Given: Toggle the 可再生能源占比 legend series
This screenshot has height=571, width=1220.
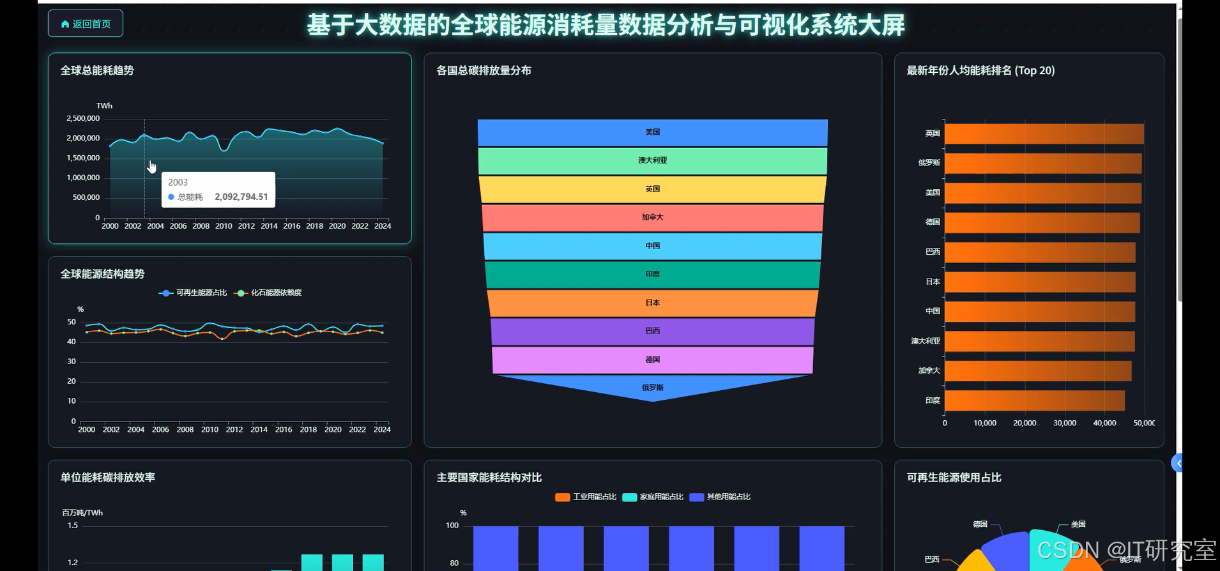Looking at the screenshot, I should (193, 293).
